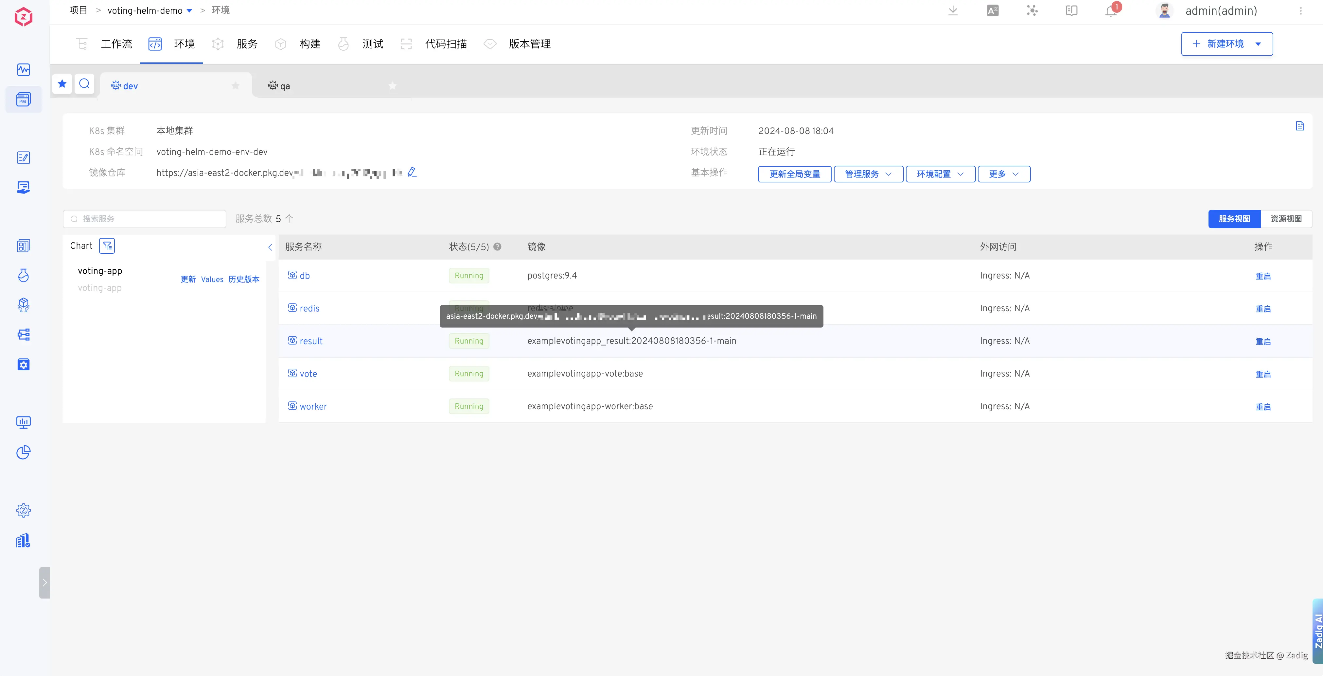Collapse the Chart panel with chevron

tap(270, 247)
